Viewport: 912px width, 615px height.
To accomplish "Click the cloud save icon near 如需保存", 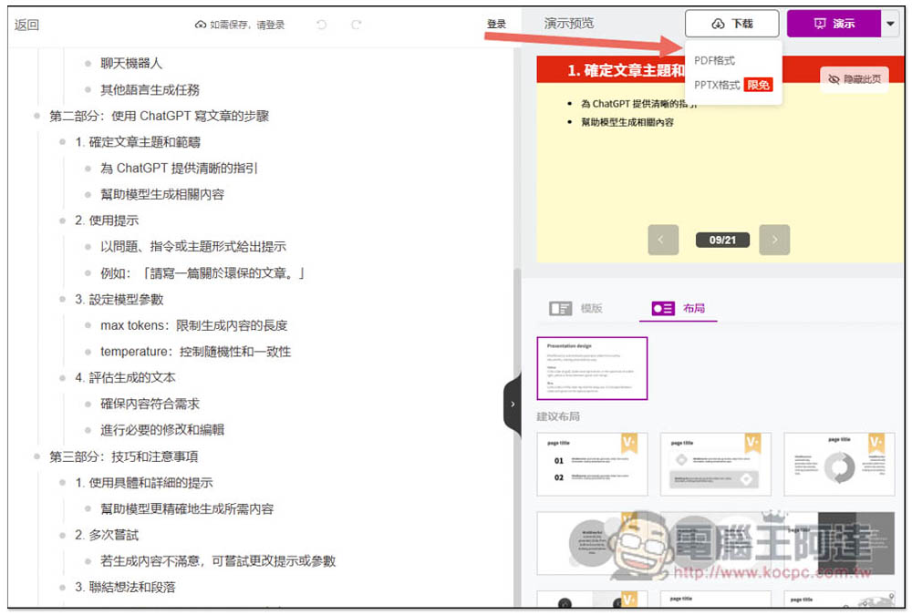I will click(200, 25).
